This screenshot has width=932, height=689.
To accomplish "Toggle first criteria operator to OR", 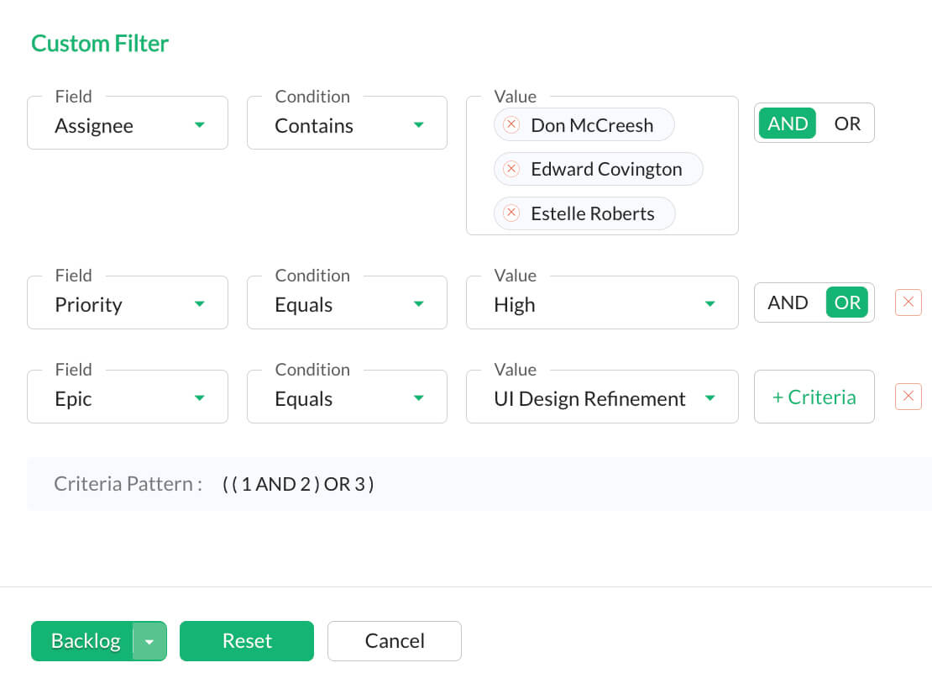I will point(847,123).
